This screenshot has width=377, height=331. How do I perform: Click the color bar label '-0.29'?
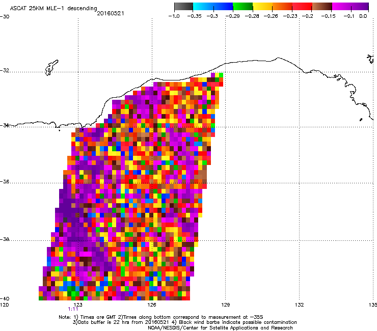[x=232, y=16]
